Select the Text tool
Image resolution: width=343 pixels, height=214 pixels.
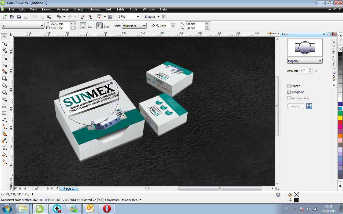[4, 106]
